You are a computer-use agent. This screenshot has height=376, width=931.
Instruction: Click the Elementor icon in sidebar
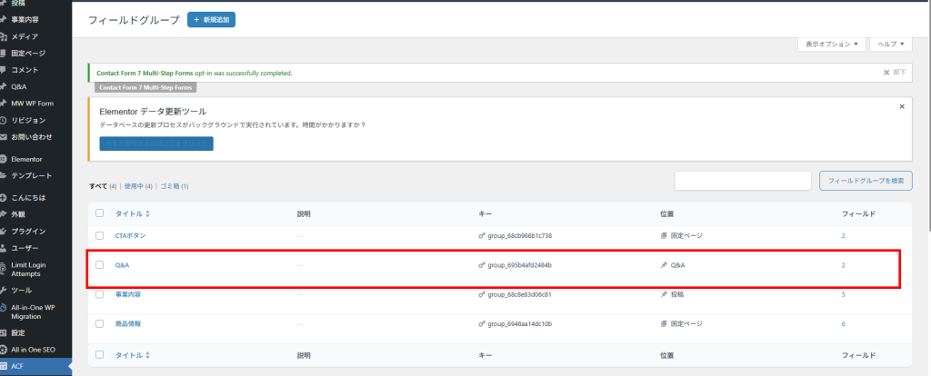point(5,159)
